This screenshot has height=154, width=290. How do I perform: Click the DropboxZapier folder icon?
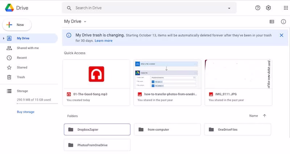coord(71,130)
